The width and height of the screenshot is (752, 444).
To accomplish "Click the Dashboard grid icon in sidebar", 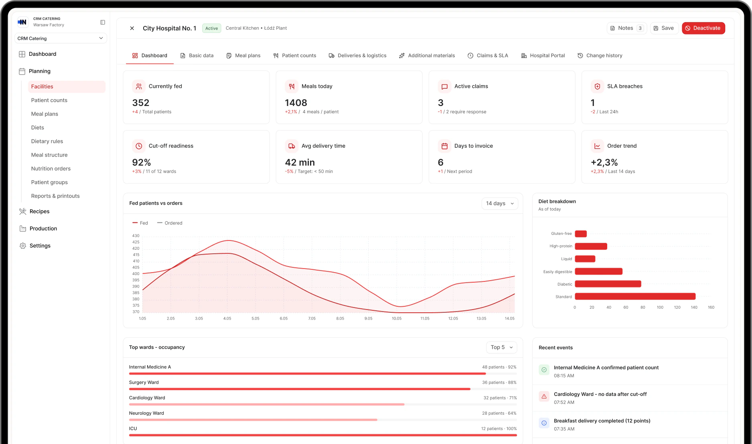I will pyautogui.click(x=22, y=54).
